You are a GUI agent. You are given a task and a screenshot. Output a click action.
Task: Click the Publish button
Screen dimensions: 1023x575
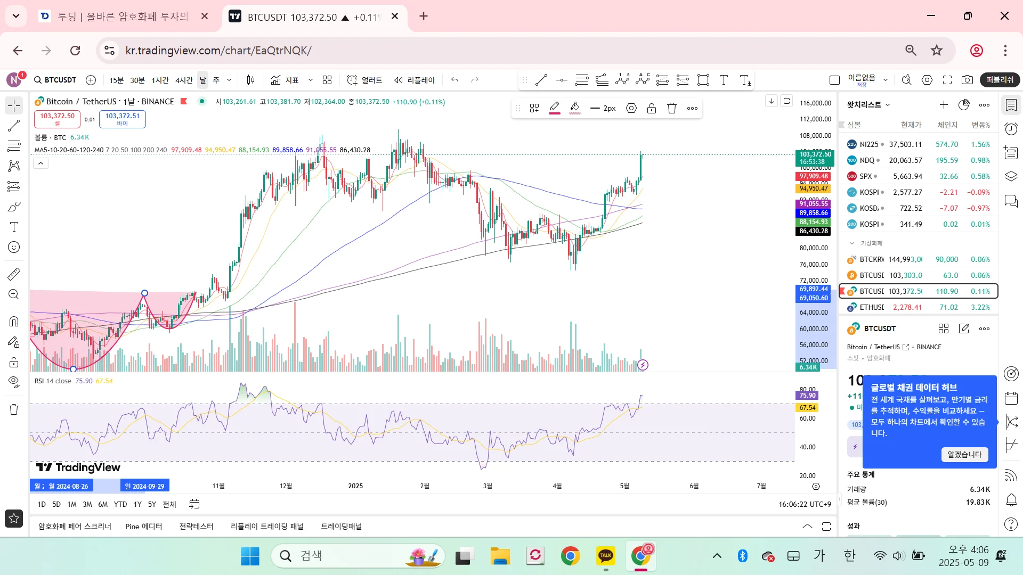(x=1000, y=80)
